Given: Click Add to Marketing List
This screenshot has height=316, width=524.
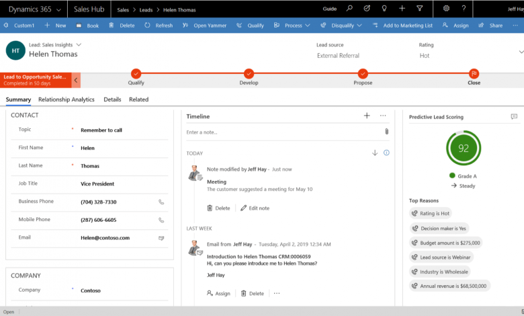Looking at the screenshot, I should pyautogui.click(x=402, y=26).
